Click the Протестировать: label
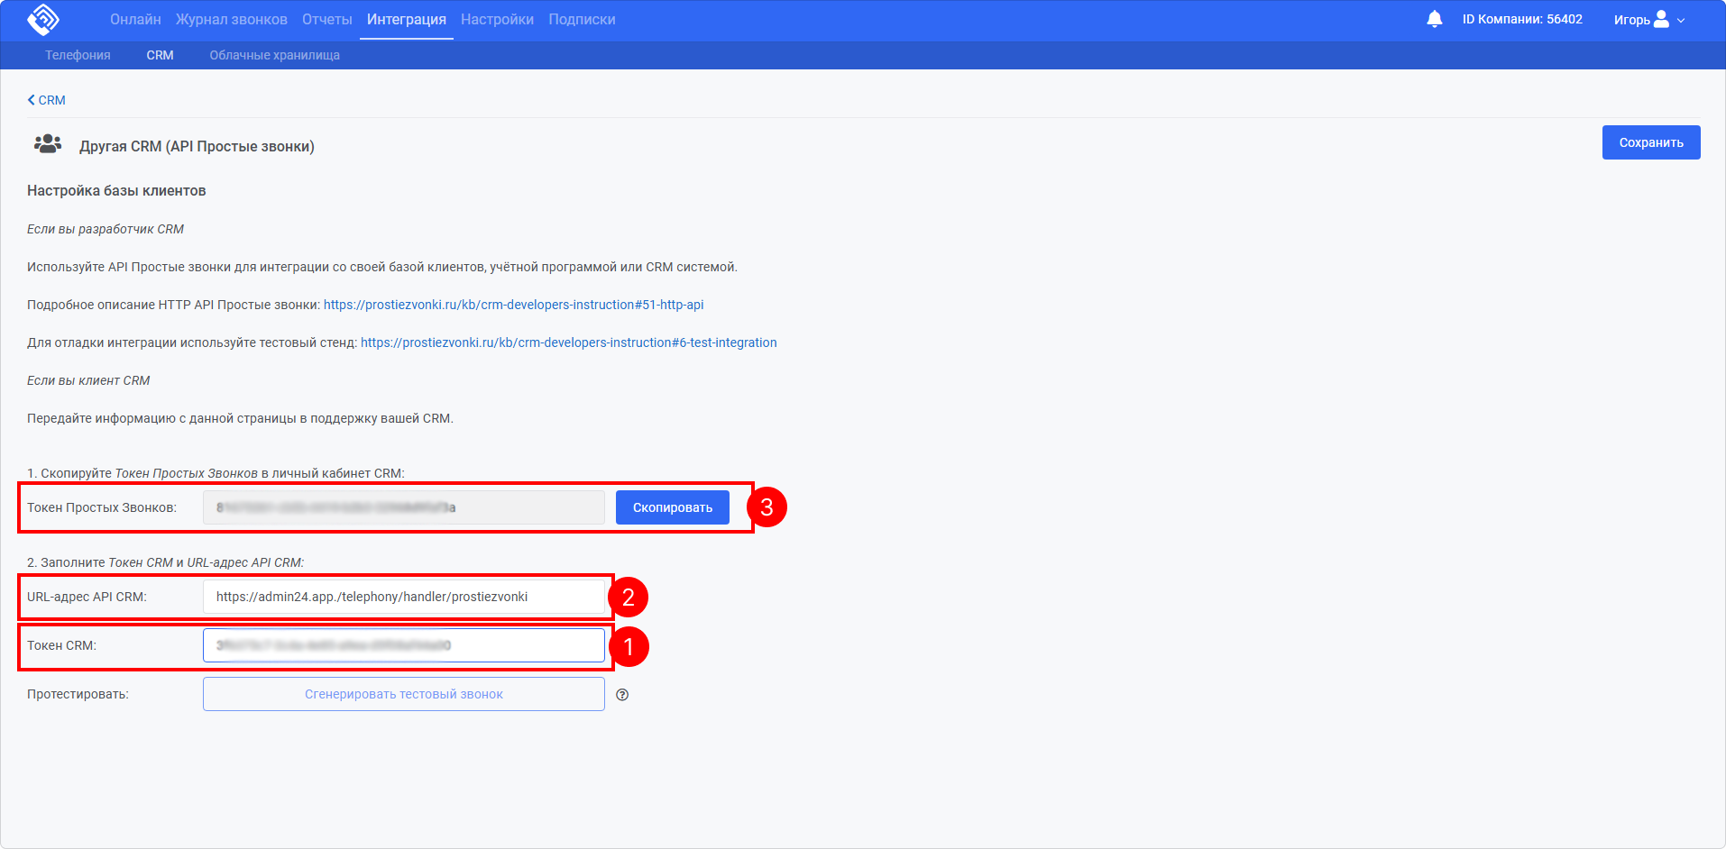The width and height of the screenshot is (1726, 849). (x=78, y=694)
